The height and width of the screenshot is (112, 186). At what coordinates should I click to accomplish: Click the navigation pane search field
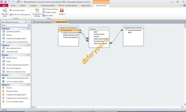tap(14, 25)
